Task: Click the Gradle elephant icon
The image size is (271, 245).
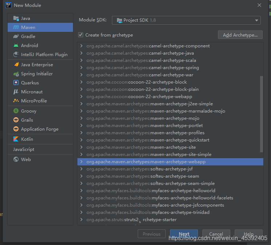Action: point(16,36)
